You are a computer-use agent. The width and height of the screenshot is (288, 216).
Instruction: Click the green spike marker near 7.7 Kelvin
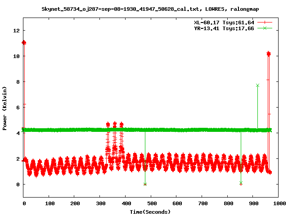click(257, 85)
